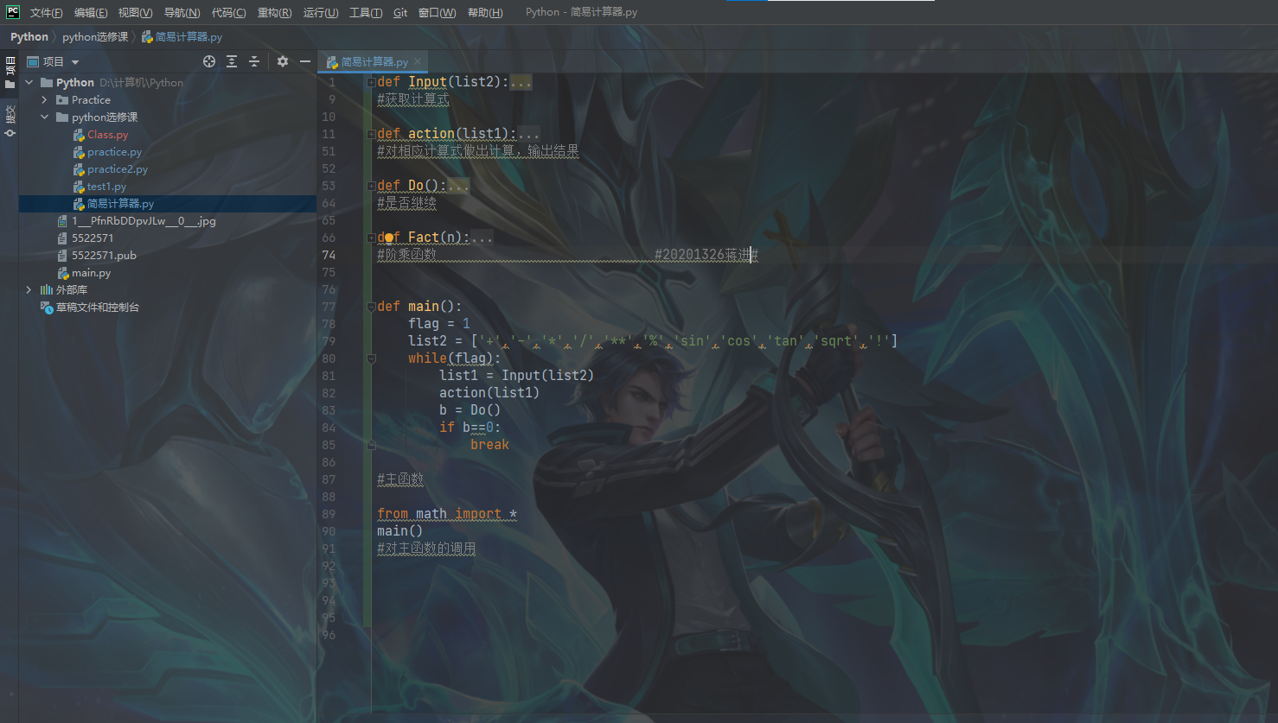The height and width of the screenshot is (723, 1278).
Task: Fold the main function using its minus marker
Action: click(x=371, y=307)
